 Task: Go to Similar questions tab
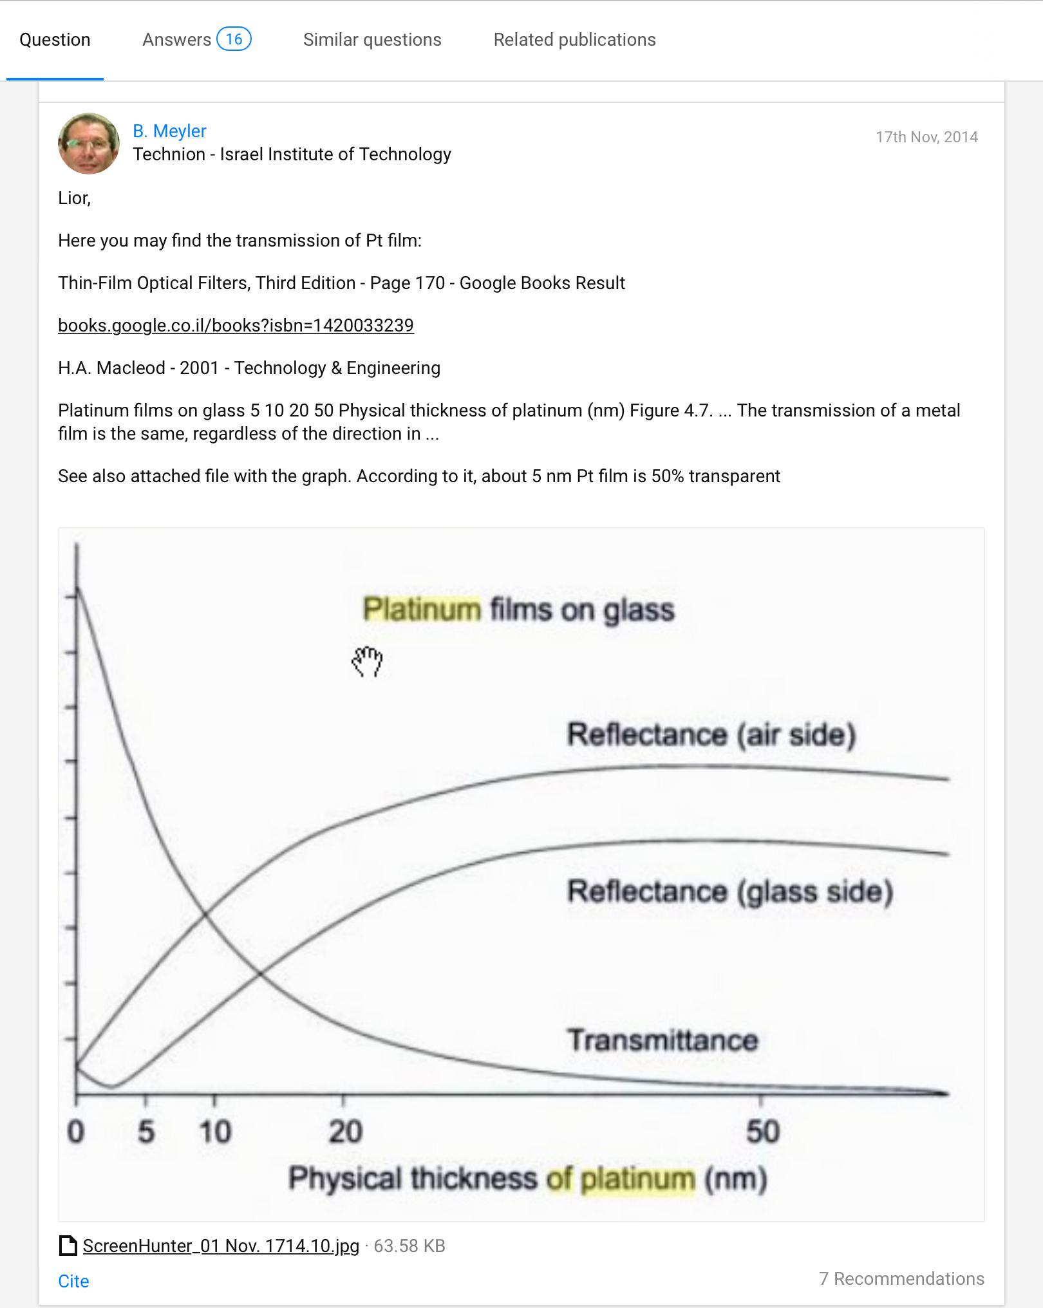click(x=372, y=40)
